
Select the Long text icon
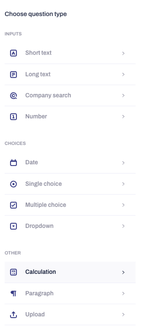[x=13, y=74]
